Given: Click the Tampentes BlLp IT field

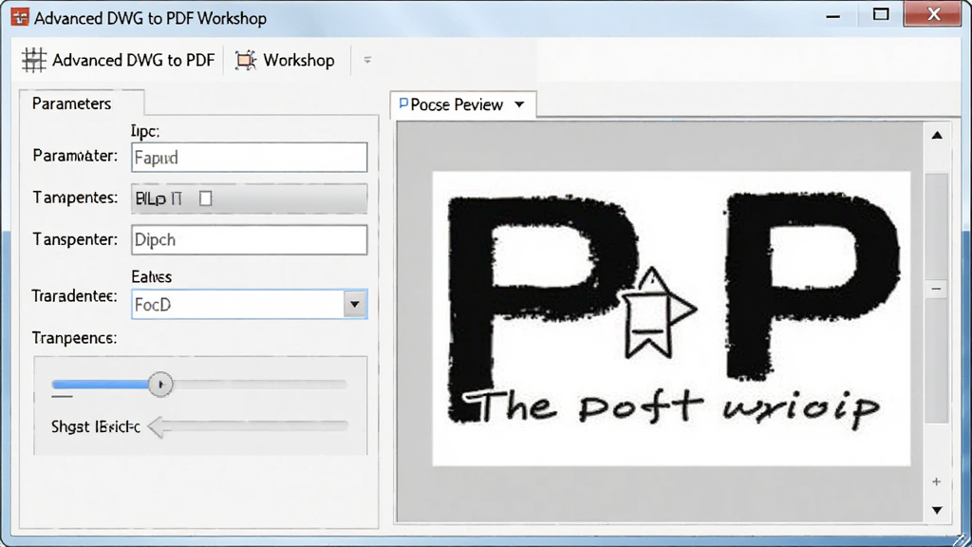Looking at the screenshot, I should [x=250, y=198].
